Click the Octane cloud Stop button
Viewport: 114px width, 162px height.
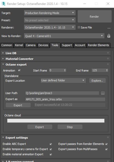pos(70,127)
